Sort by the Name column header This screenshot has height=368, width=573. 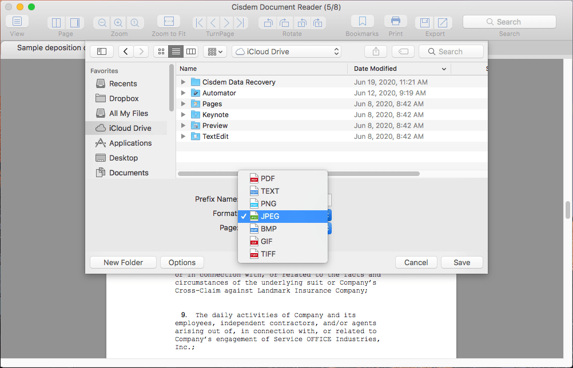tap(262, 69)
